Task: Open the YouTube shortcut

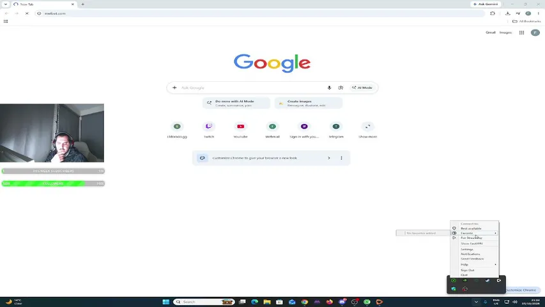Action: (x=240, y=130)
